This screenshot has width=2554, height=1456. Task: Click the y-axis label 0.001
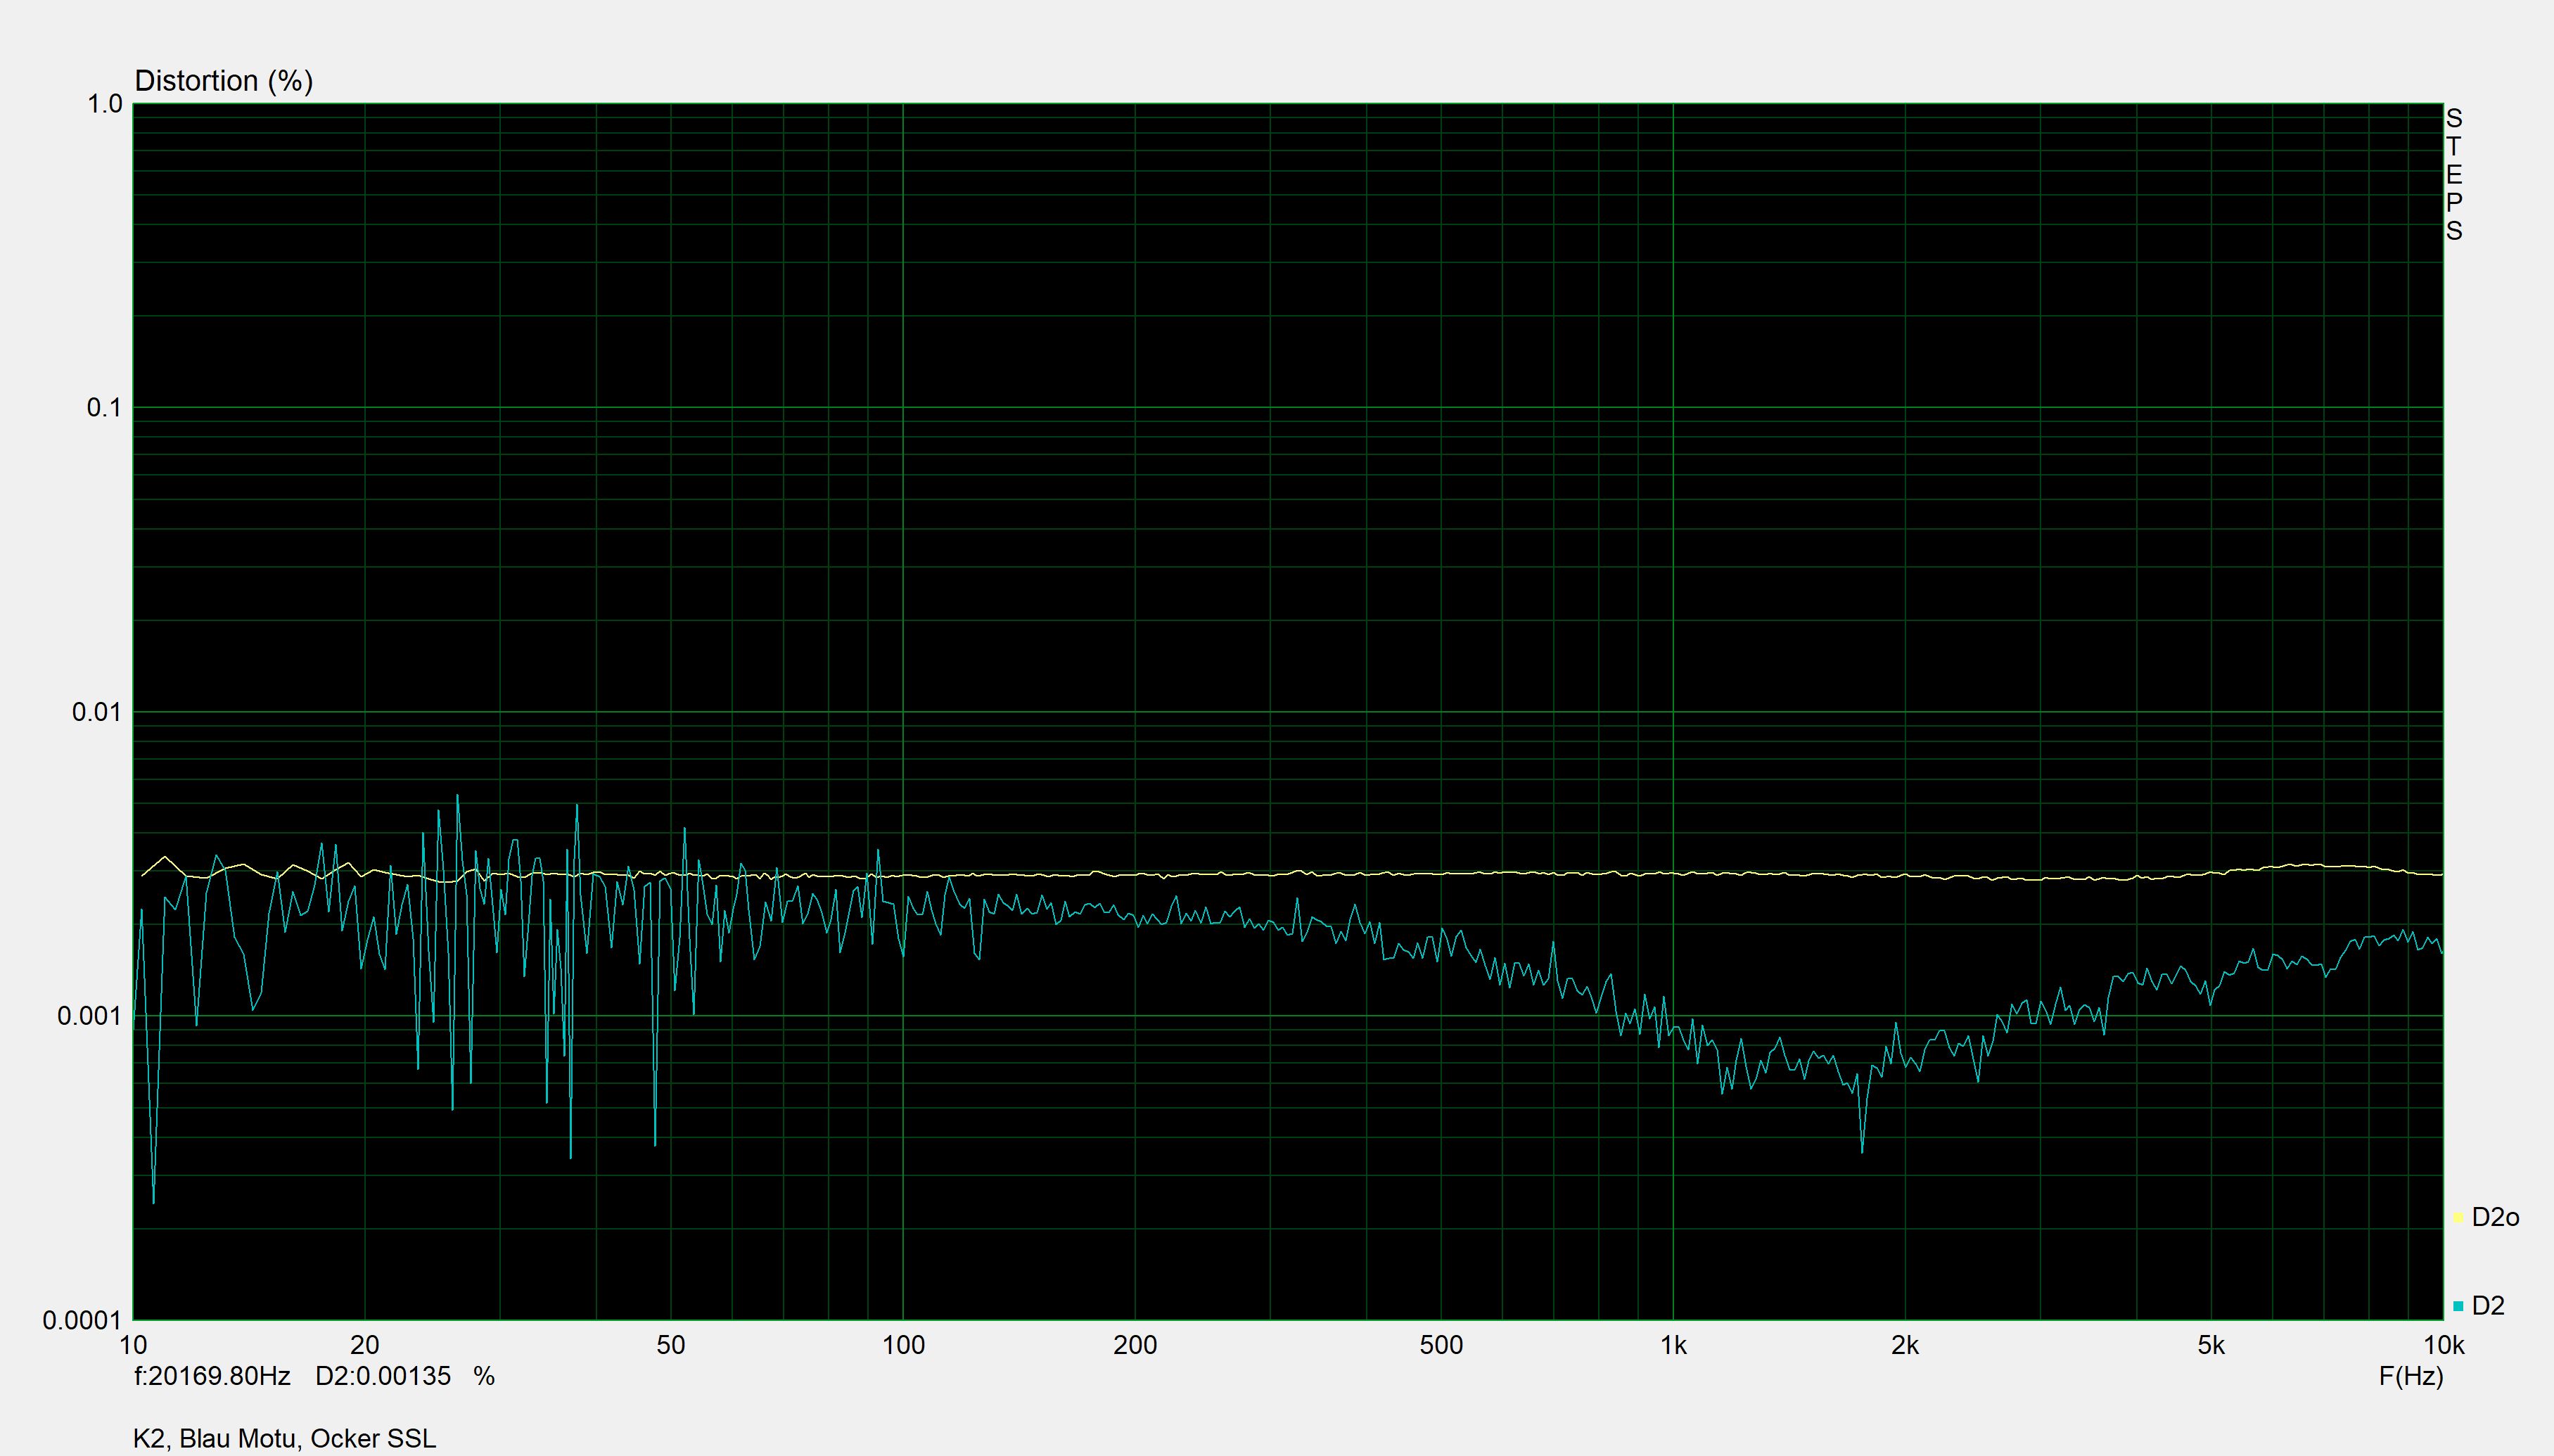pyautogui.click(x=90, y=1016)
